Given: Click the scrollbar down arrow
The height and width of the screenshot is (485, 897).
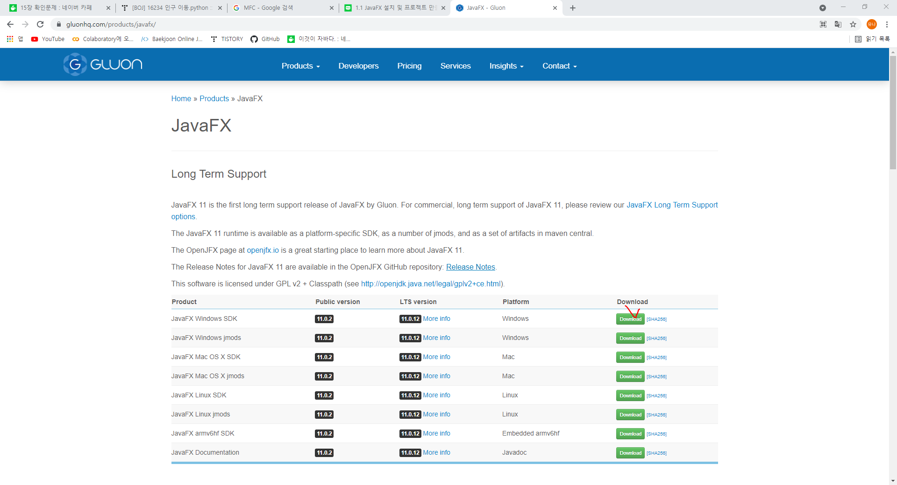Looking at the screenshot, I should tap(893, 481).
